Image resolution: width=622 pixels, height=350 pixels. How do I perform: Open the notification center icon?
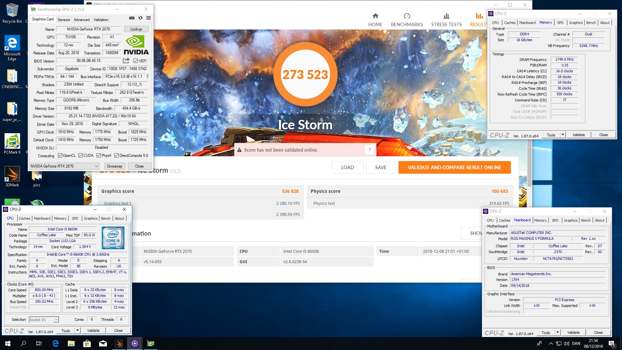pos(612,344)
